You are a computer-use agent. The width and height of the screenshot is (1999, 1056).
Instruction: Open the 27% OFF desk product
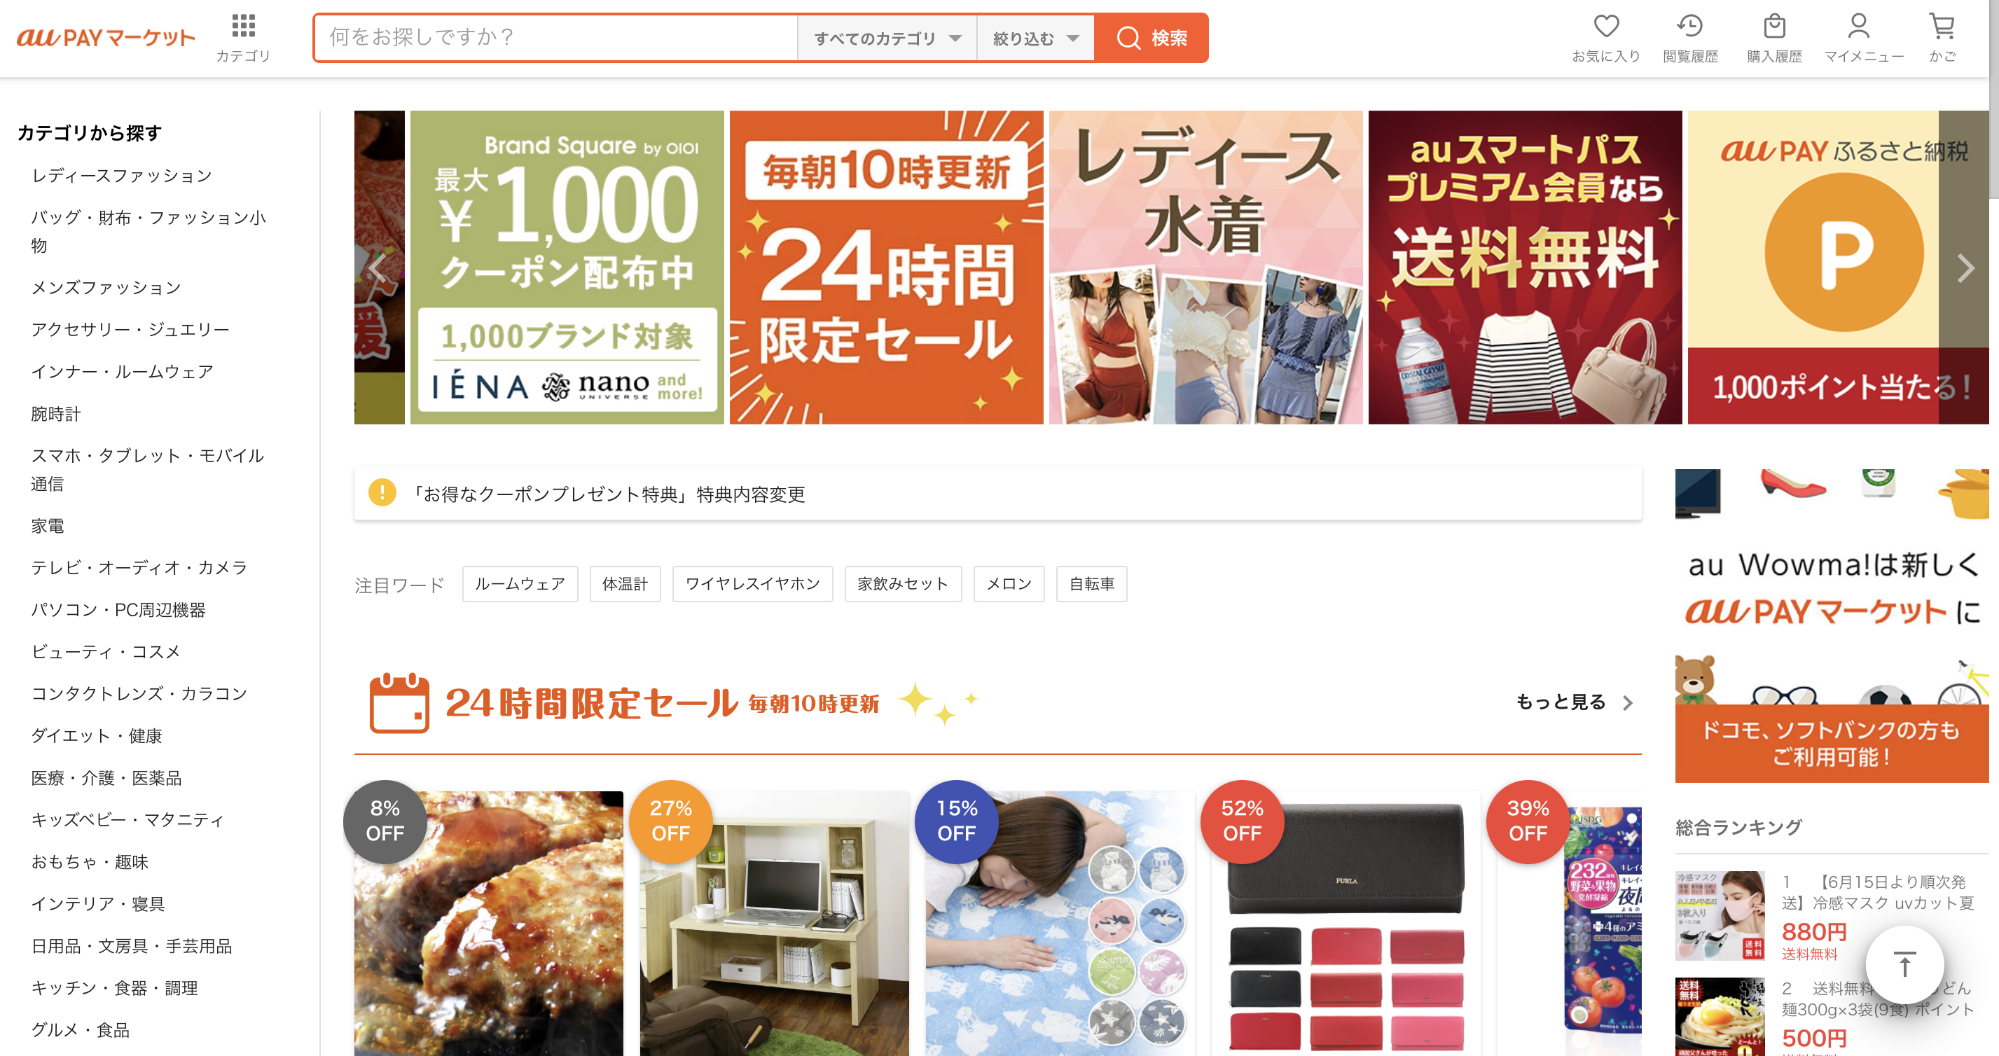pos(774,924)
